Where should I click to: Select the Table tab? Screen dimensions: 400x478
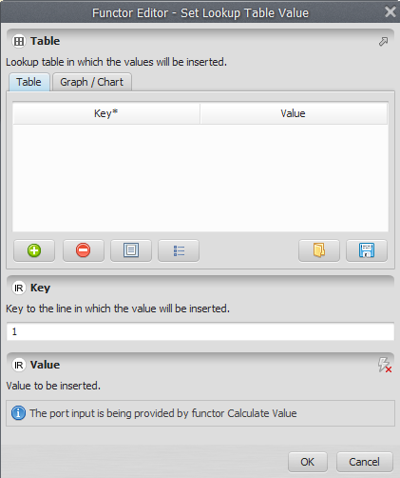(x=29, y=82)
